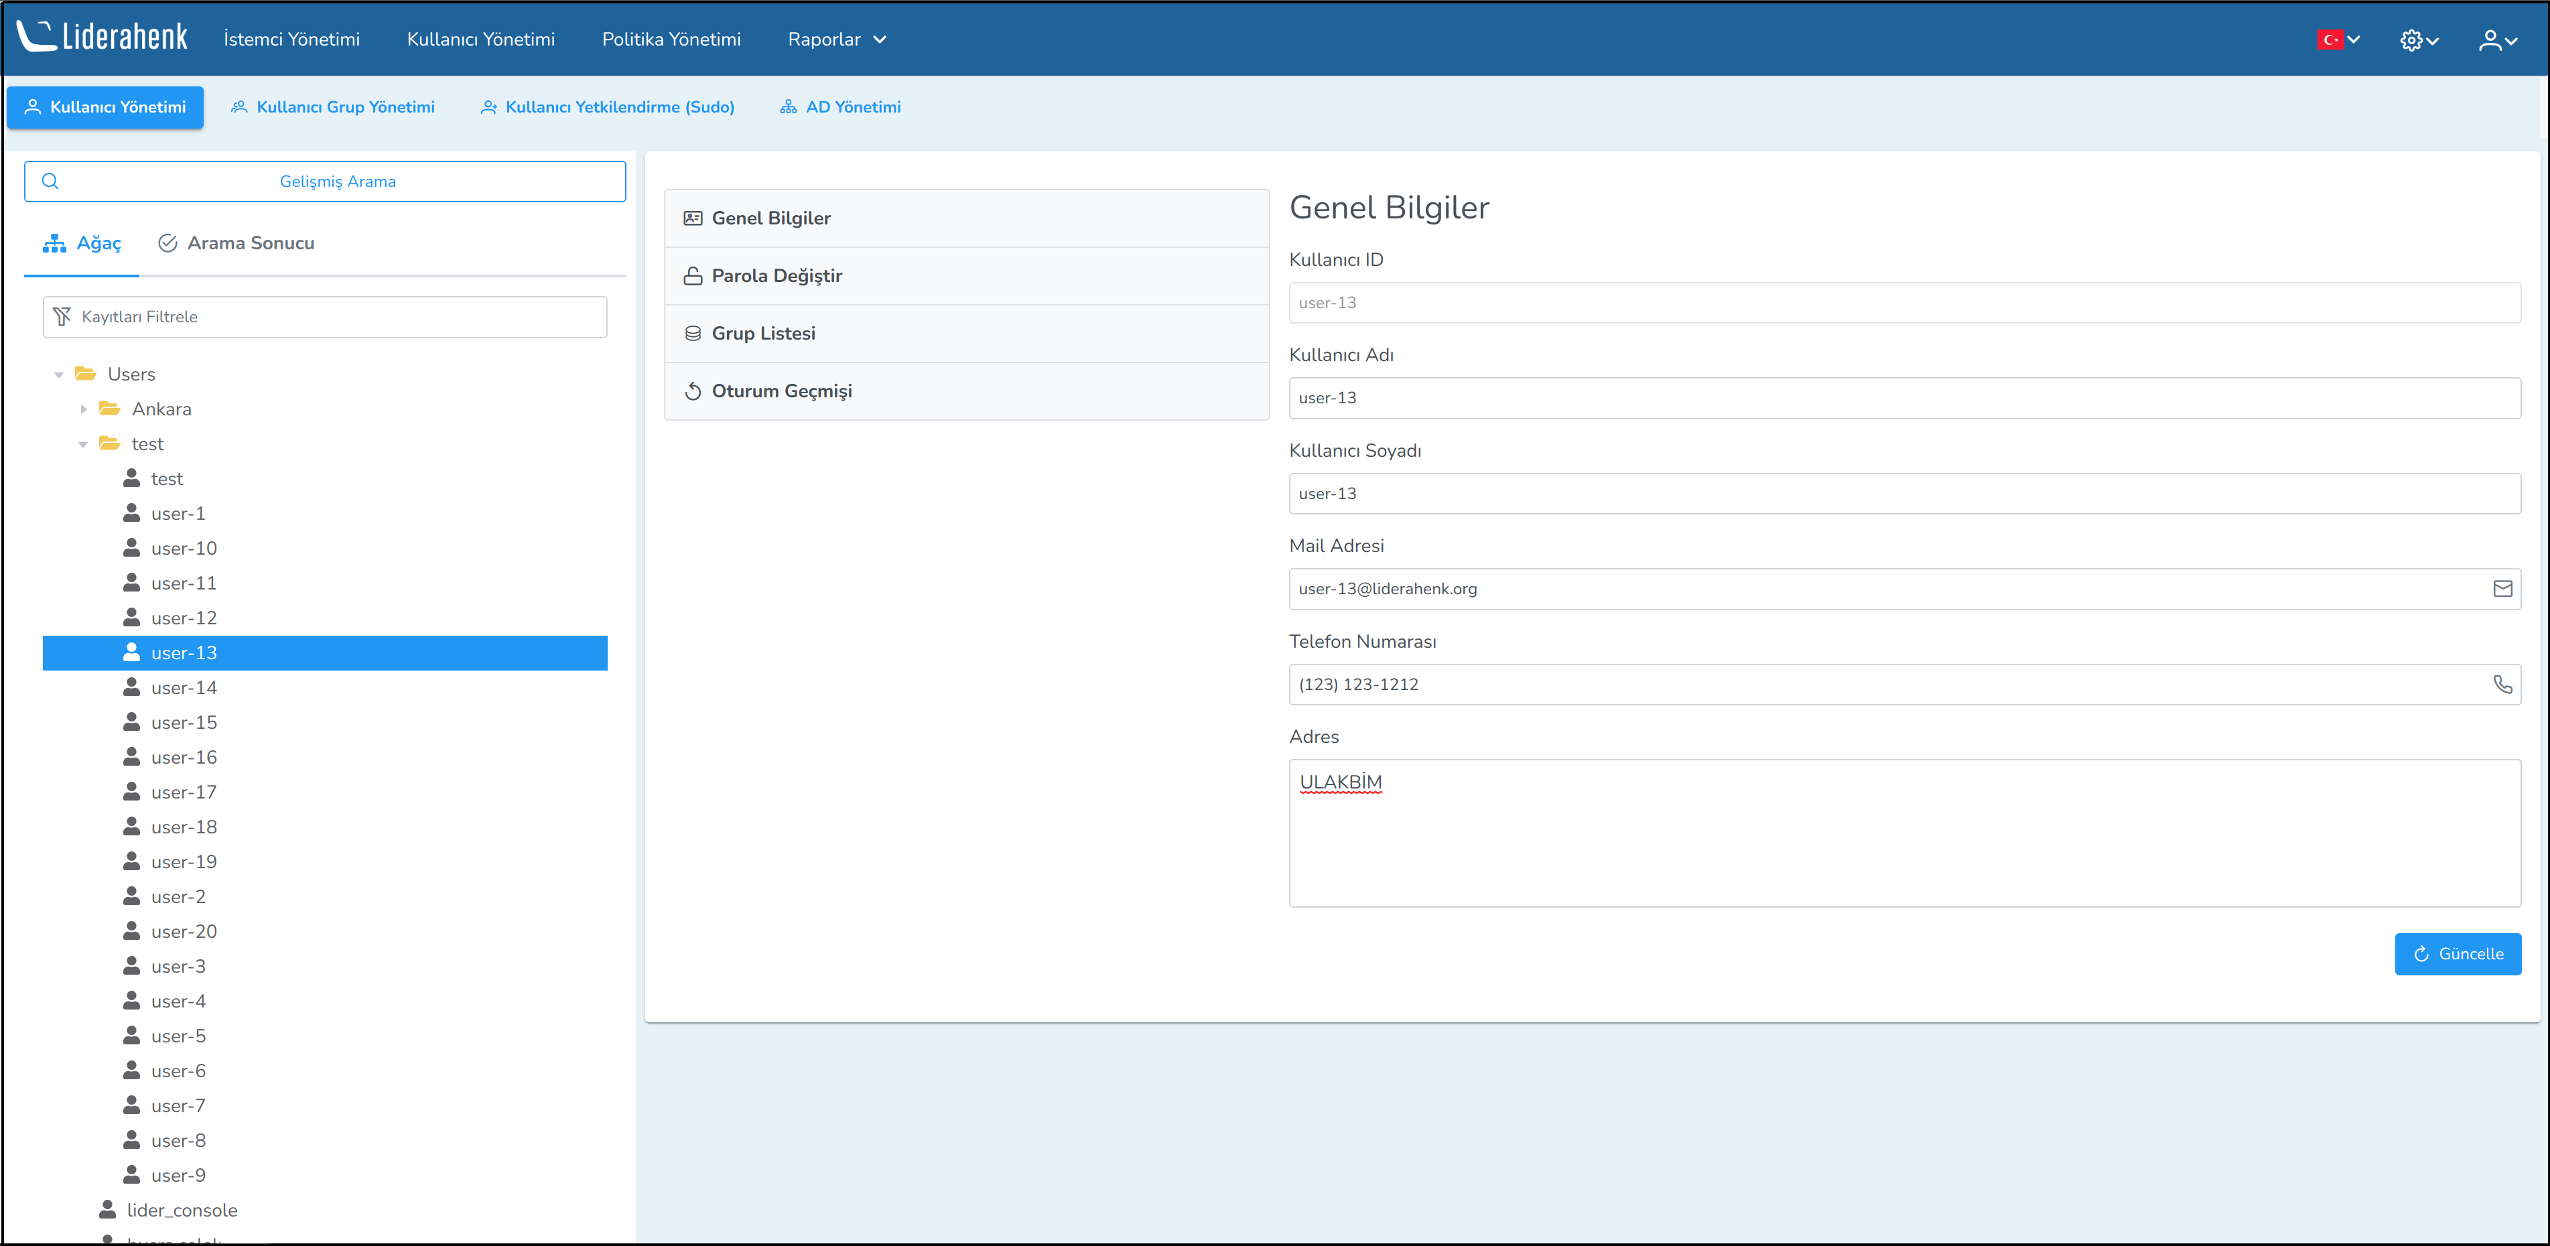The height and width of the screenshot is (1246, 2550).
Task: Collapse the Users root folder
Action: [60, 374]
